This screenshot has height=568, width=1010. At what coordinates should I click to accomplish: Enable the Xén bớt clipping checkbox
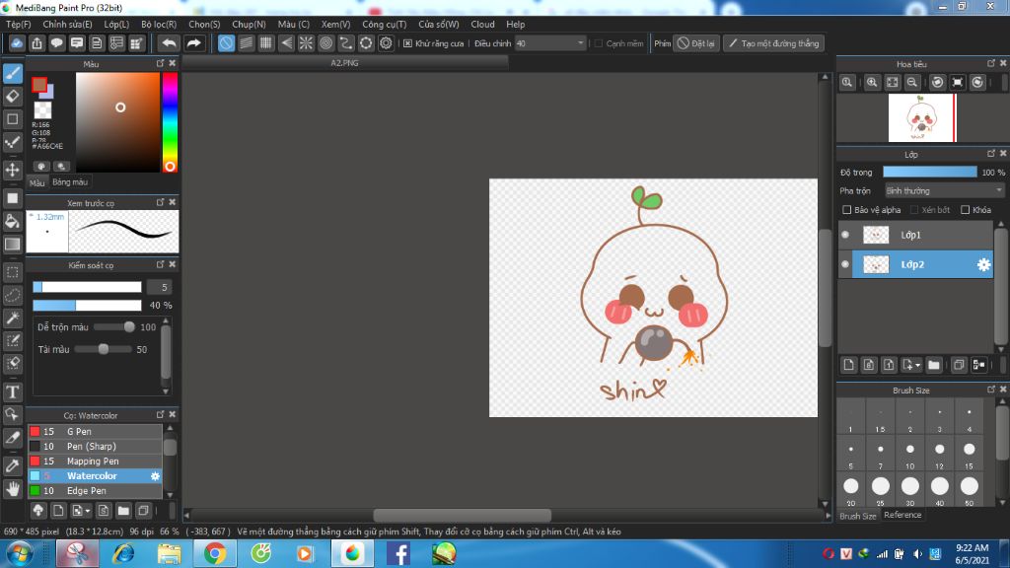(914, 210)
